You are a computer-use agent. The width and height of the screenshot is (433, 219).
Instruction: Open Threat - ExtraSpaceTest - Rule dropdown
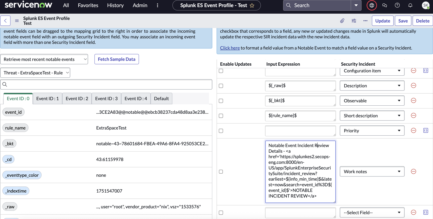35,73
